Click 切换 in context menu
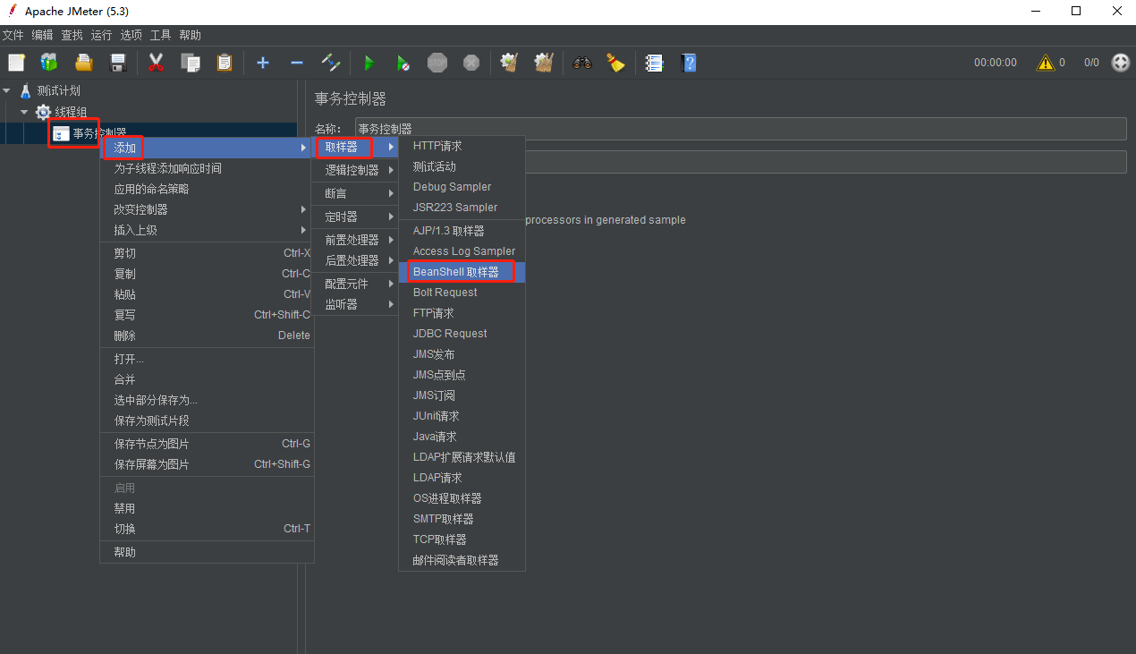This screenshot has height=654, width=1136. point(207,529)
